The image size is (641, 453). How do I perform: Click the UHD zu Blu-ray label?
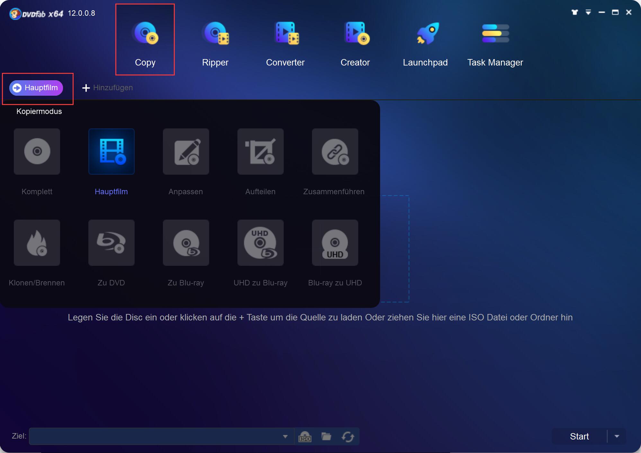(261, 283)
